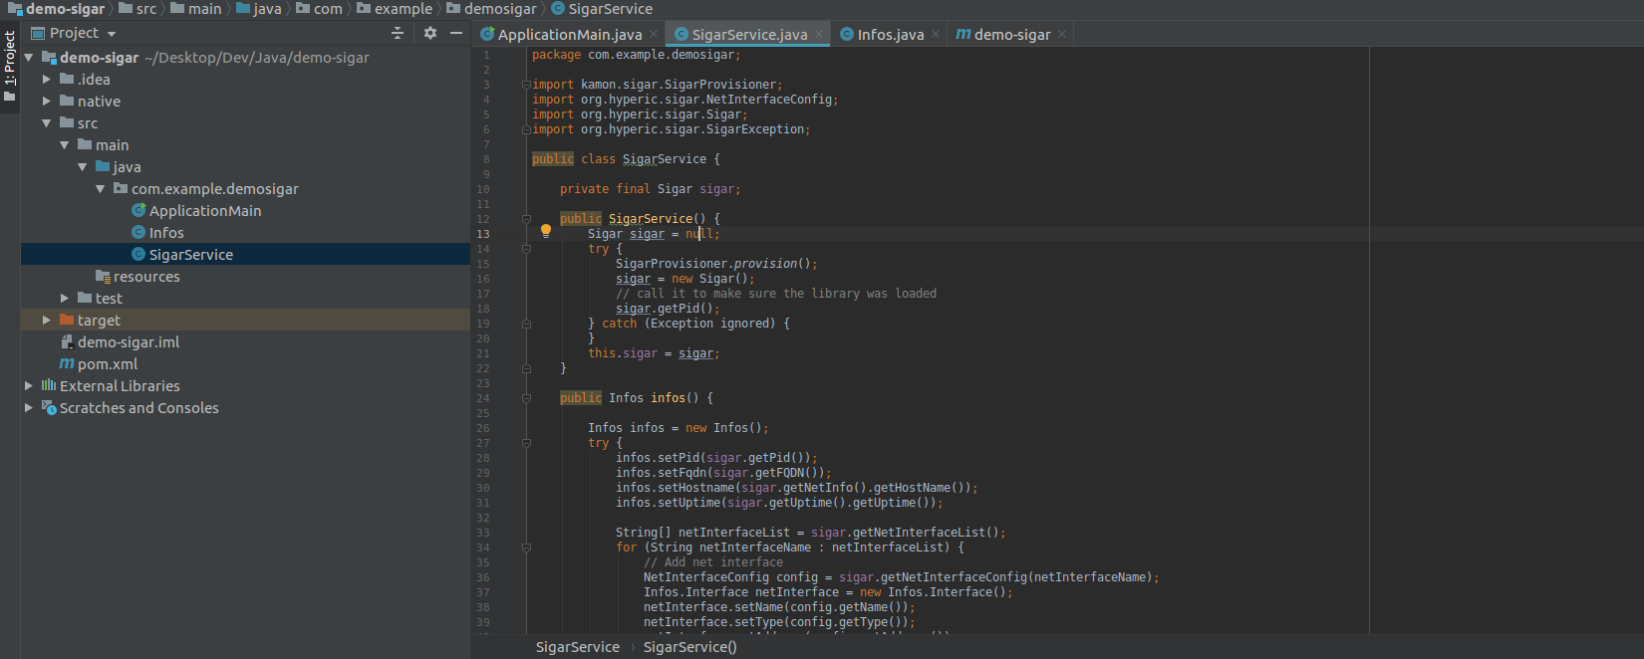The image size is (1644, 659).
Task: Collapse the constructor code fold at line 12
Action: click(x=526, y=219)
